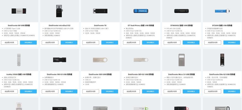
Task: Click blue purchase button under DataTraveler Elite G2
Action: (232, 91)
